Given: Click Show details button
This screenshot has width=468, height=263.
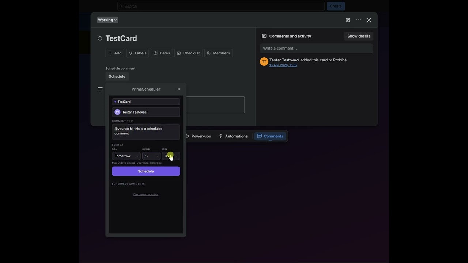Looking at the screenshot, I should pos(359,36).
